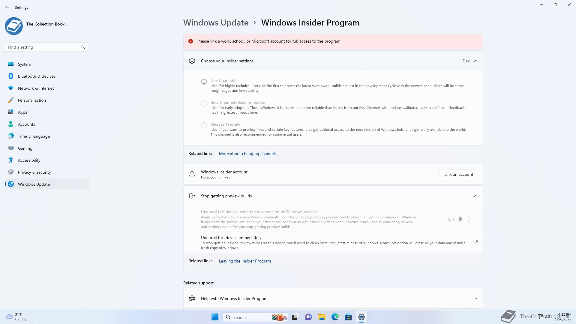Open More about changing channels link
Viewport: 576px width, 324px height.
247,154
